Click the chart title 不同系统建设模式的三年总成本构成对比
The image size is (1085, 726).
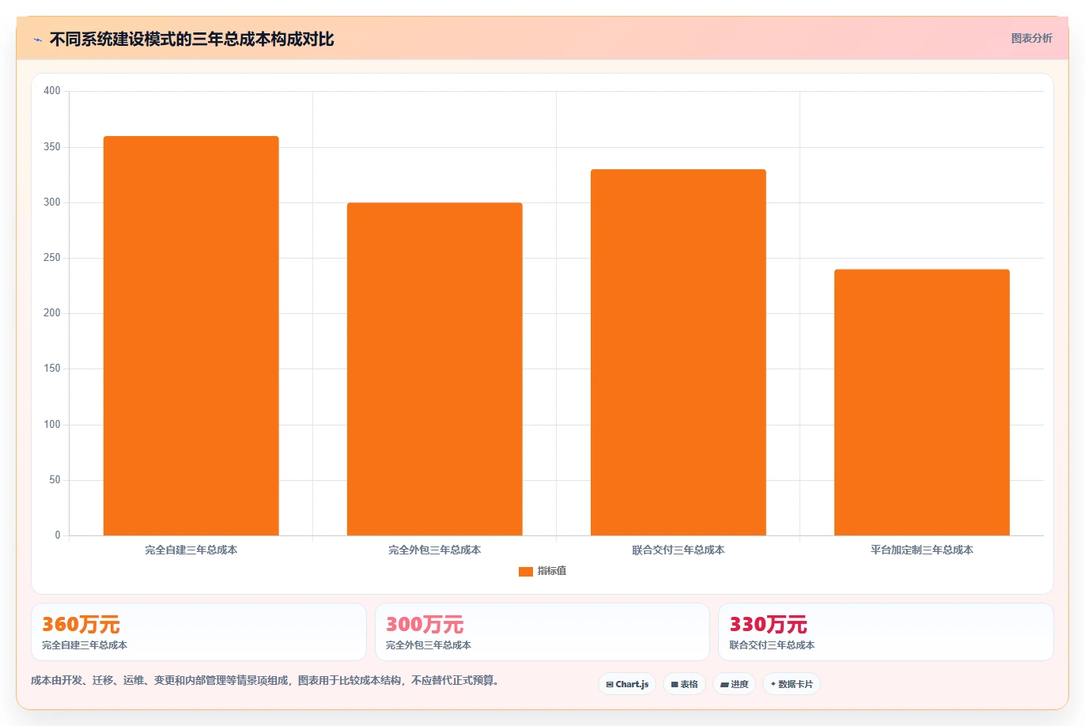coord(191,40)
